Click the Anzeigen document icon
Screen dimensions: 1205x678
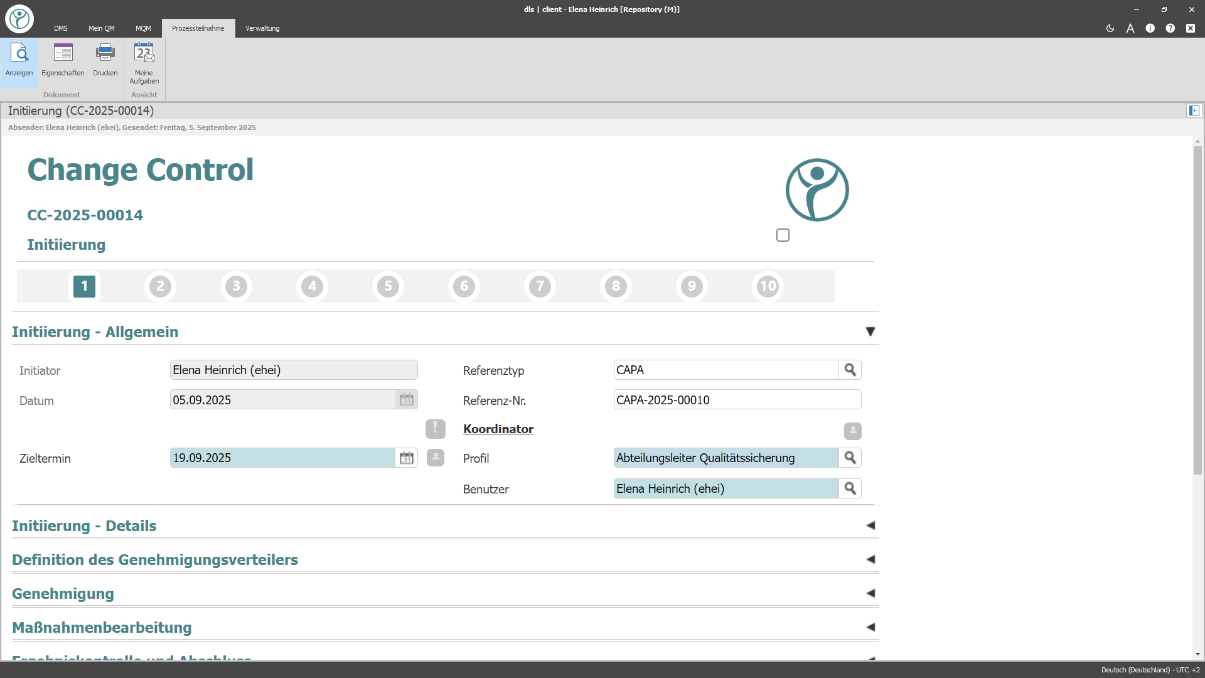tap(19, 53)
